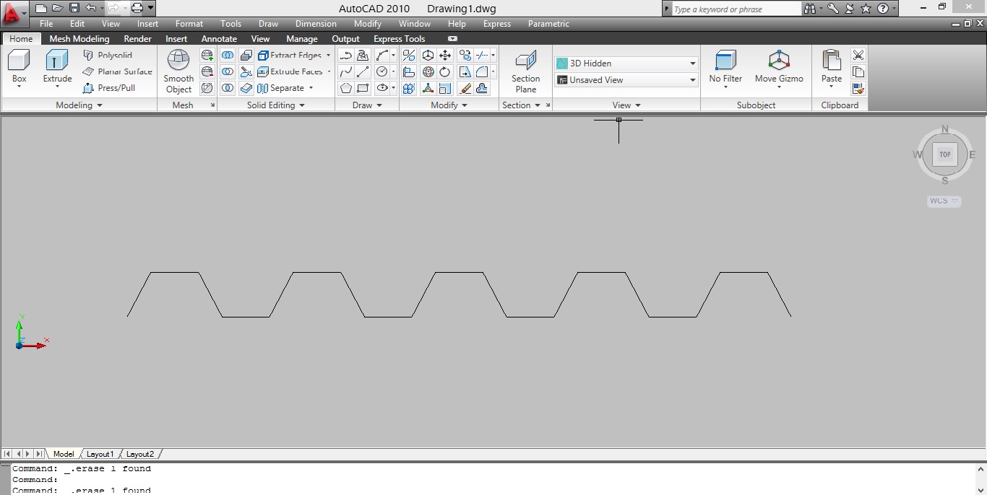The width and height of the screenshot is (987, 495).
Task: Click the New drawing icon in the quick access toolbar
Action: pyautogui.click(x=41, y=8)
